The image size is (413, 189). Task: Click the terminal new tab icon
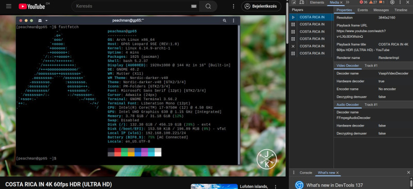click(x=40, y=21)
